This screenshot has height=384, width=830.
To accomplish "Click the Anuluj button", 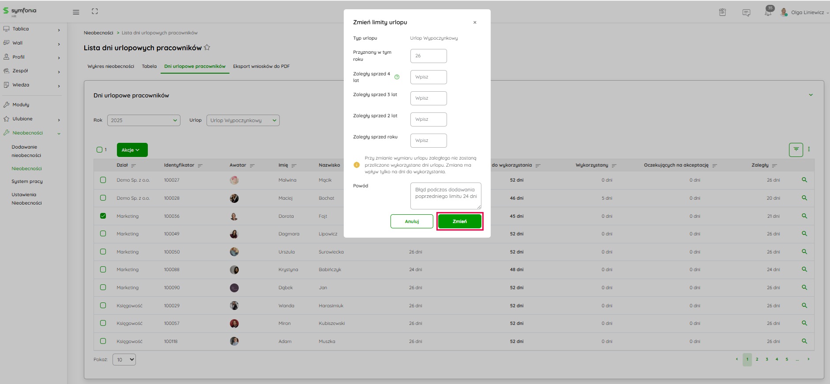I will (x=412, y=221).
